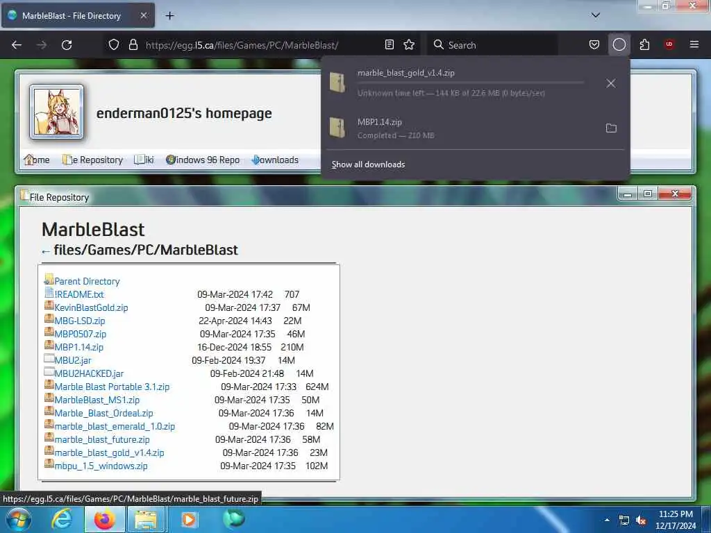This screenshot has height=533, width=711.
Task: Select the MarbleBlast - File Directory tab
Action: 78,16
